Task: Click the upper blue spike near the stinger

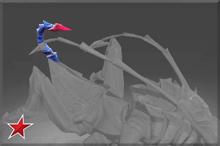Action: click(47, 25)
